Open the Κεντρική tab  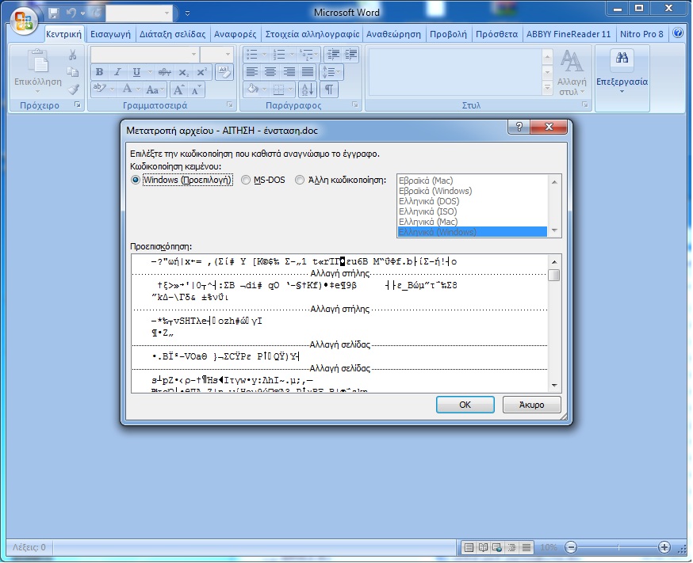click(x=63, y=34)
